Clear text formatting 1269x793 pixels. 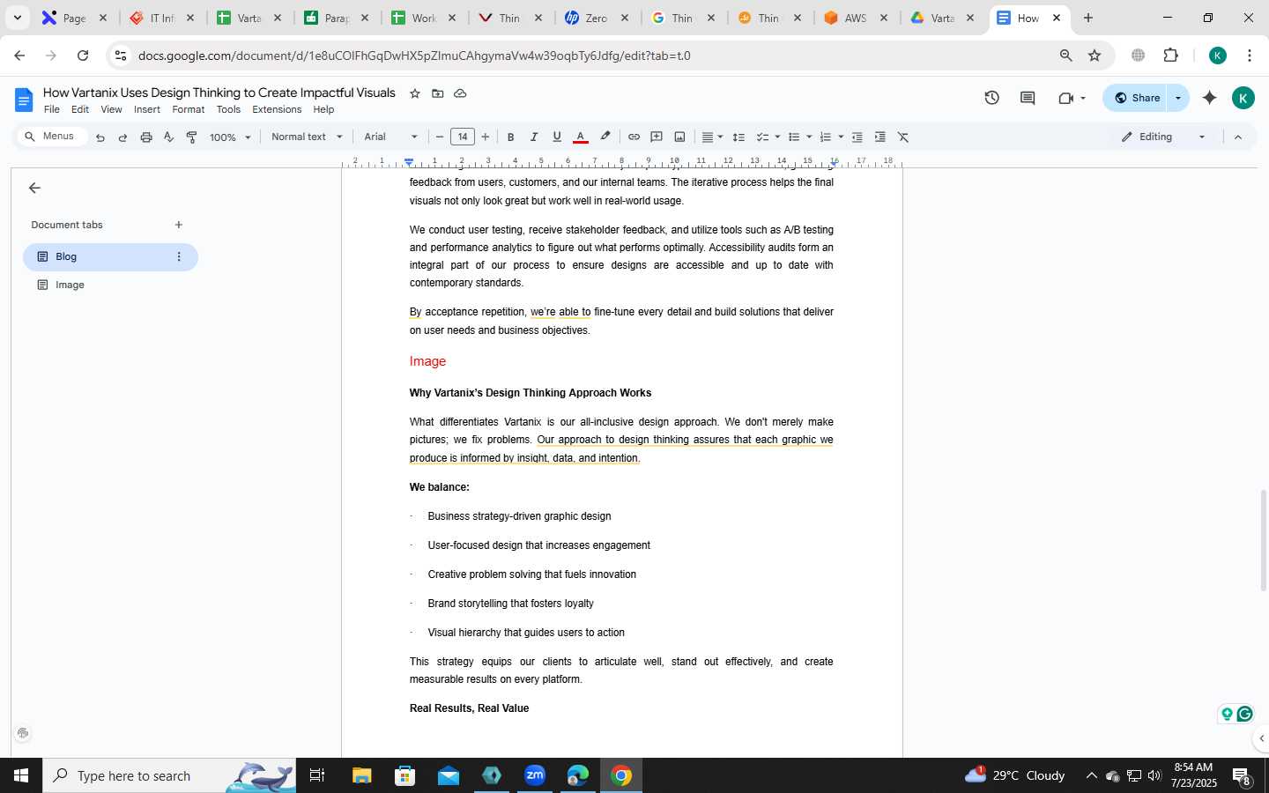tap(903, 137)
